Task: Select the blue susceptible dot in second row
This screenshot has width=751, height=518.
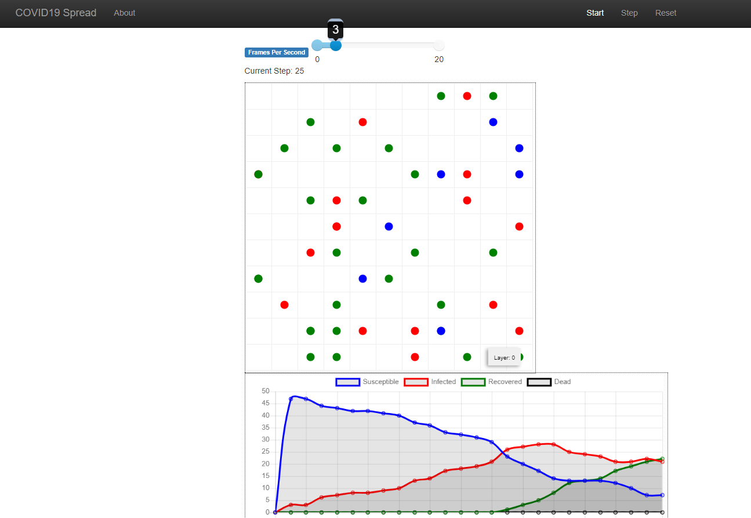Action: coord(493,122)
